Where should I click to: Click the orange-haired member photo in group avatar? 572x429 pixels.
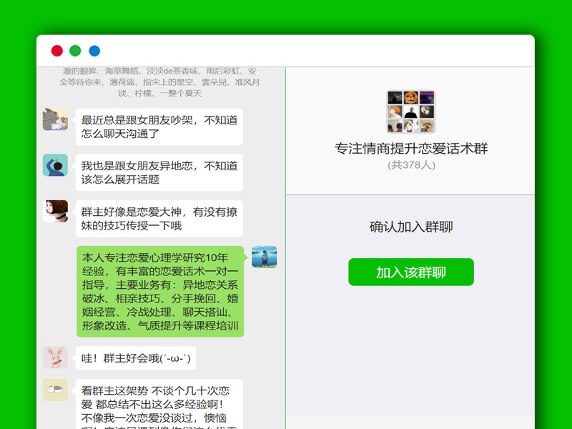(x=394, y=112)
